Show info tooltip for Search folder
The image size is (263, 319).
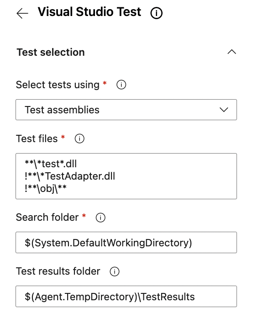[100, 218]
